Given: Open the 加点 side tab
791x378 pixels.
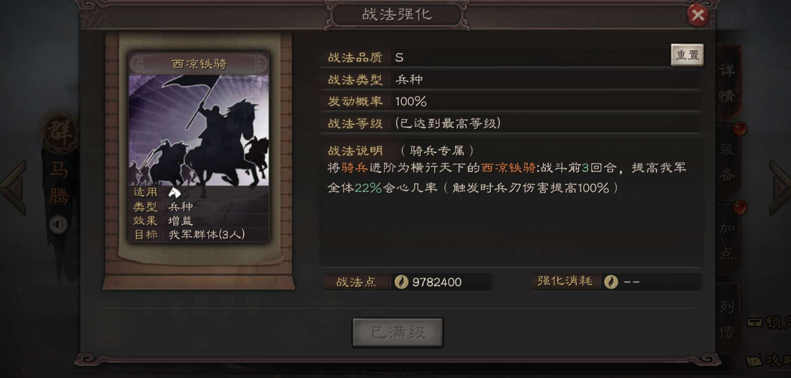Looking at the screenshot, I should 727,241.
